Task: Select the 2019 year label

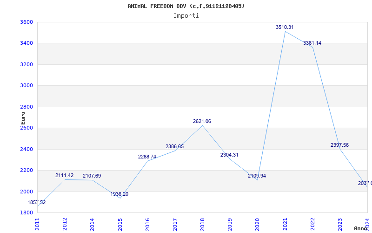Action: 230,224
